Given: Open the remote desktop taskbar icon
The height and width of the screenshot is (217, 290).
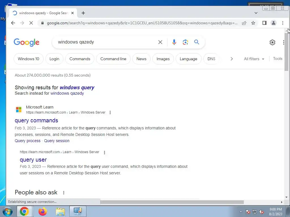Looking at the screenshot, I should tap(78, 211).
